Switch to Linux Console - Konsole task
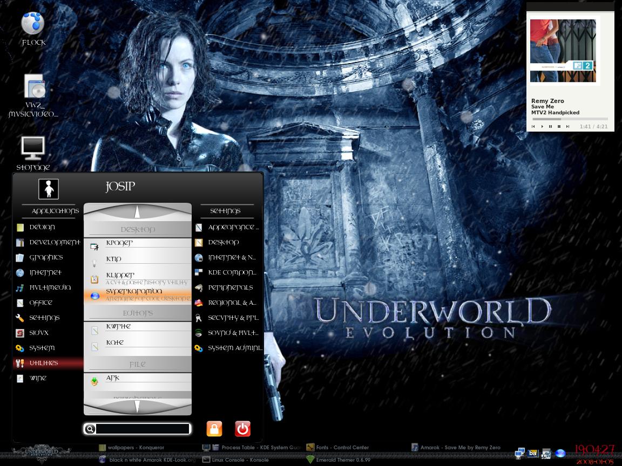The image size is (622, 466). [x=235, y=460]
